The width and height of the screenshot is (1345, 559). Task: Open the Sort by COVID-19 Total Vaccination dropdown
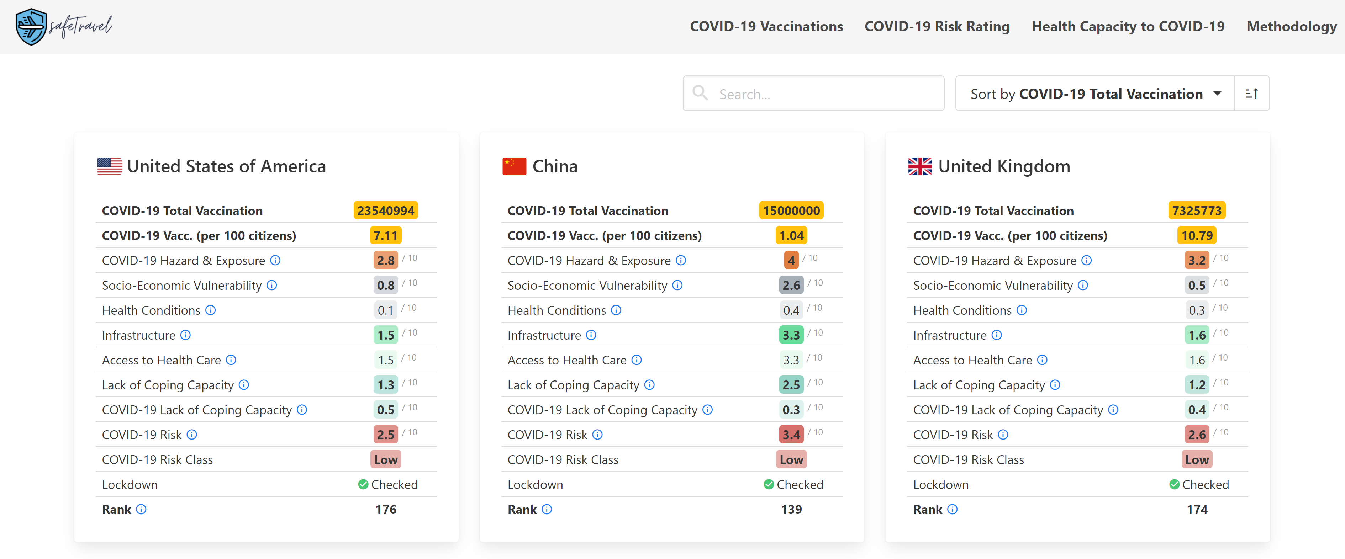click(1095, 94)
